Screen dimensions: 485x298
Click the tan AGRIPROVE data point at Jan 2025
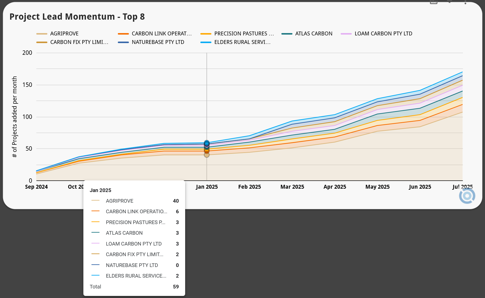coord(207,155)
